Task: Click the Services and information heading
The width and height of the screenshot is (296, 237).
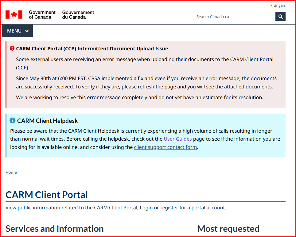Action: click(x=54, y=229)
